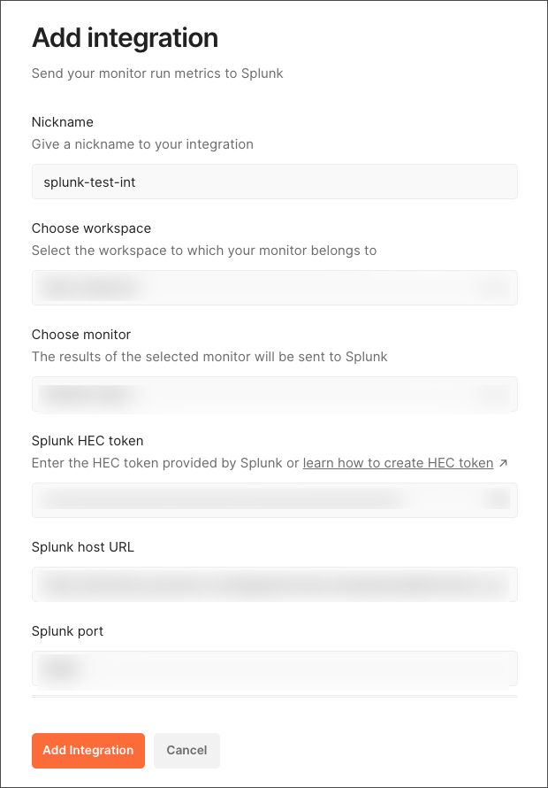548x788 pixels.
Task: Select the Splunk host URL input
Action: click(x=275, y=584)
